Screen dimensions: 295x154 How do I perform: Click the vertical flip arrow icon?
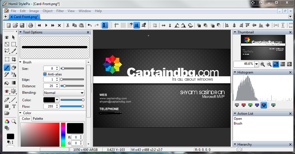170,25
